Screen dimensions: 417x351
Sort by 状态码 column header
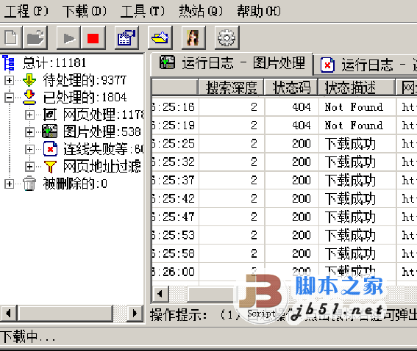tap(291, 87)
